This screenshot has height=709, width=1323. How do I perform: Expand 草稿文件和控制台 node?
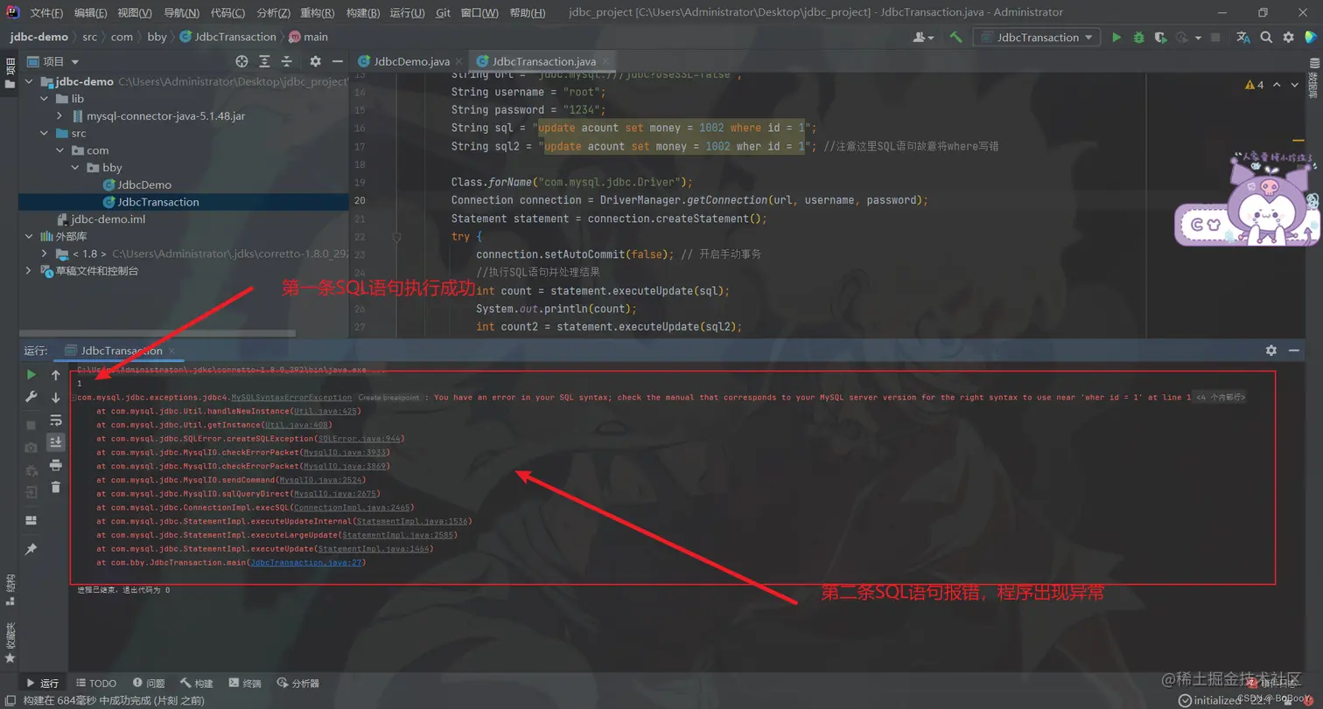tap(28, 271)
